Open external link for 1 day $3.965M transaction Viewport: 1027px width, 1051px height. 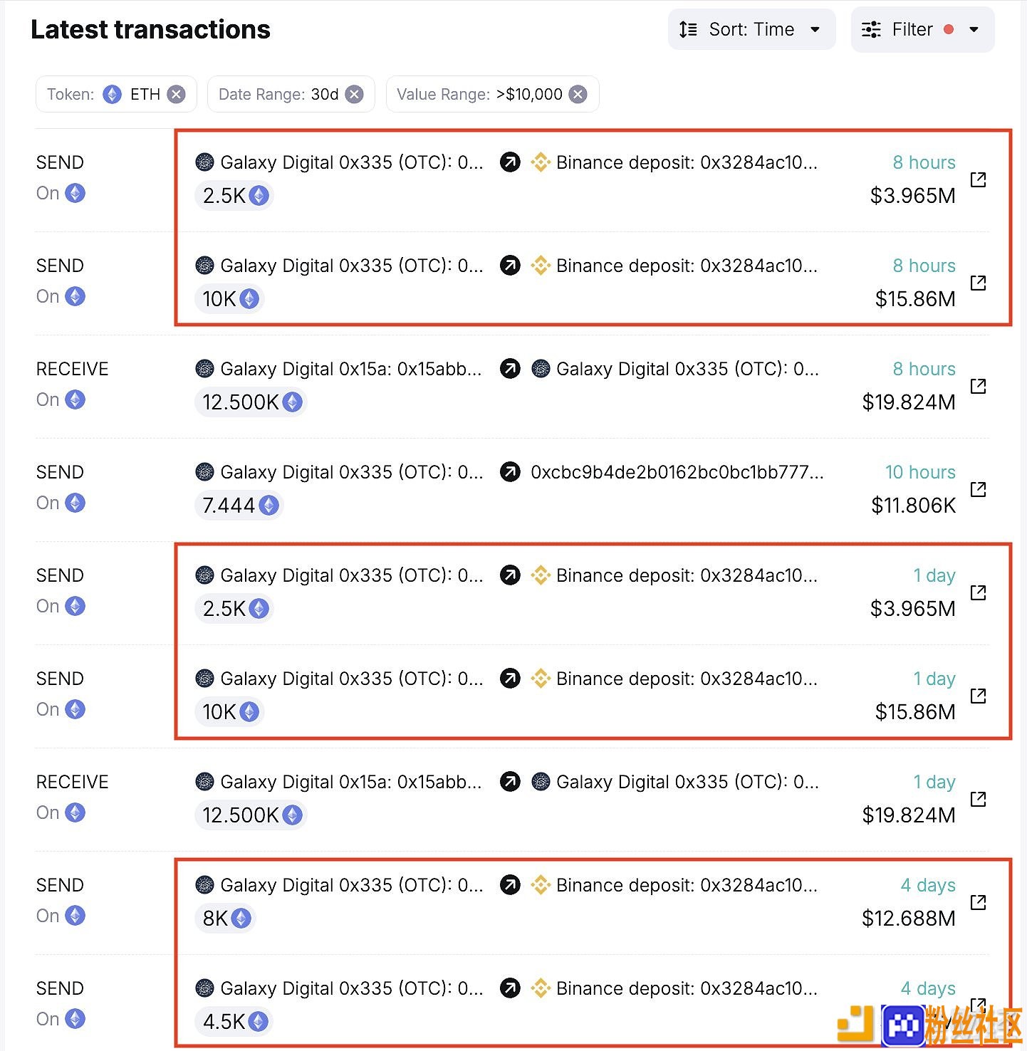(979, 592)
